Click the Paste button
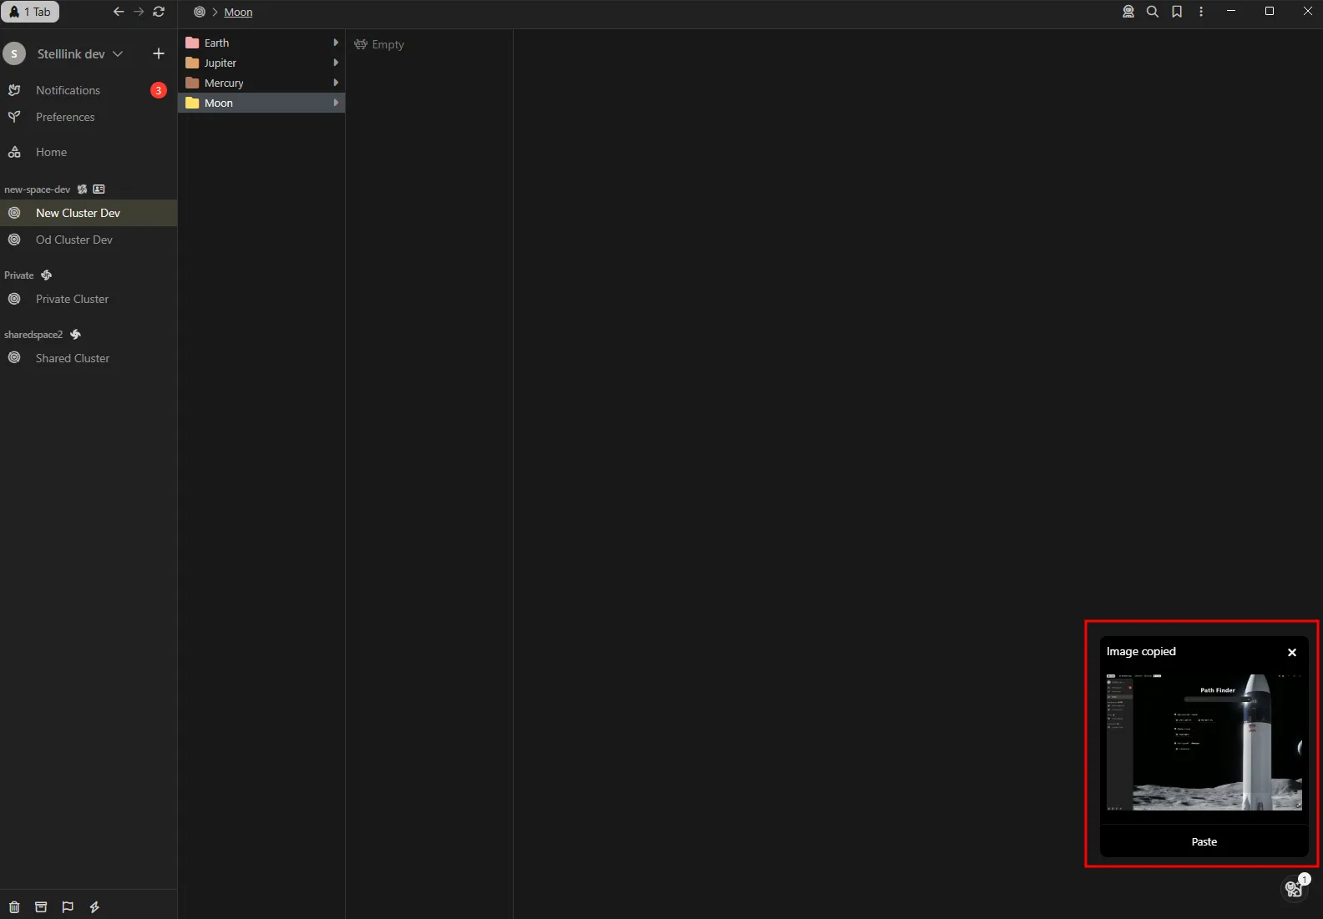The width and height of the screenshot is (1323, 919). [1204, 841]
